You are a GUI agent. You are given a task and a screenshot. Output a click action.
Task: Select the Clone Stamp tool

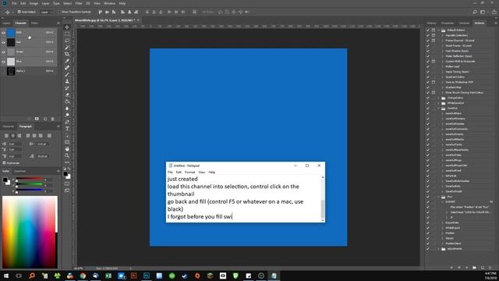(x=67, y=81)
